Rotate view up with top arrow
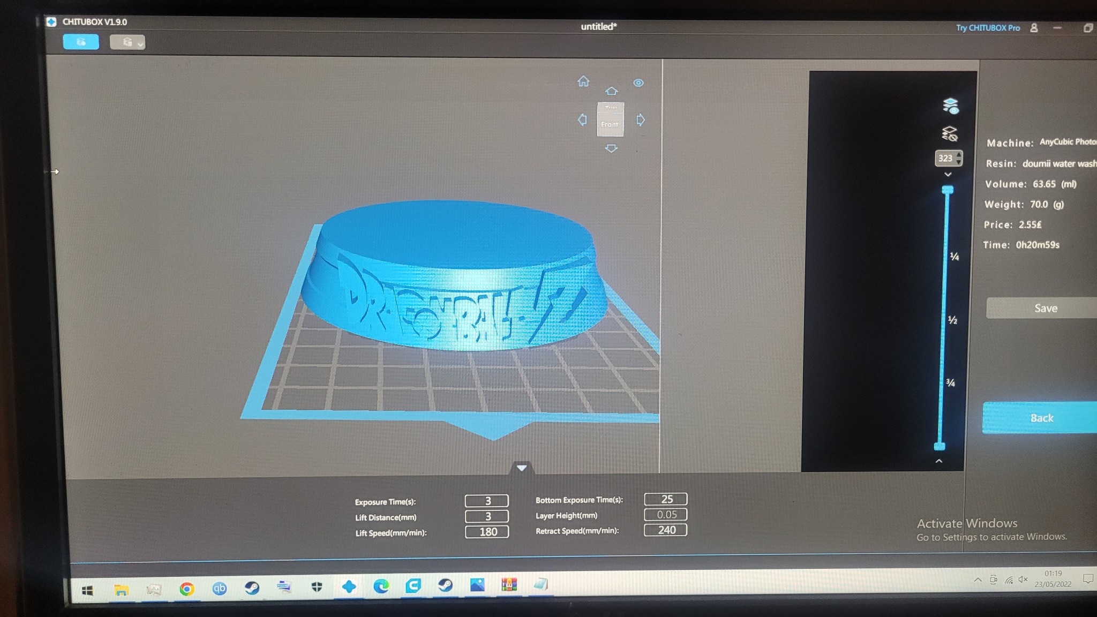The image size is (1097, 617). coord(611,91)
